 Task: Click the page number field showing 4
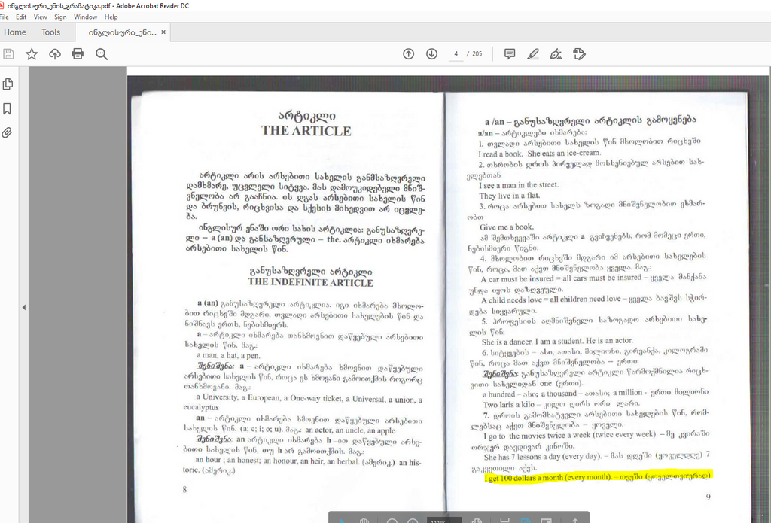point(456,54)
